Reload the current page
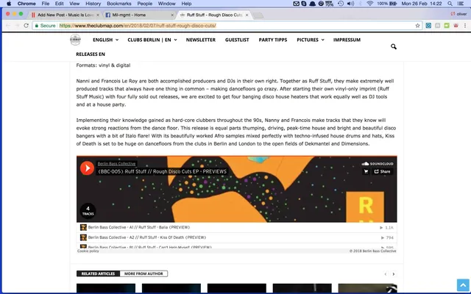Viewport: 471px width, 294px height. pyautogui.click(x=26, y=26)
